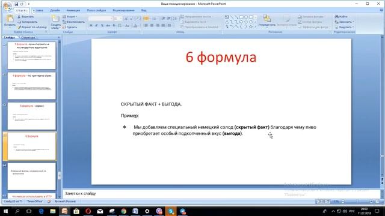
Task: Open the '4 формула - по критерию страх' thumbnail
Action: [32, 85]
